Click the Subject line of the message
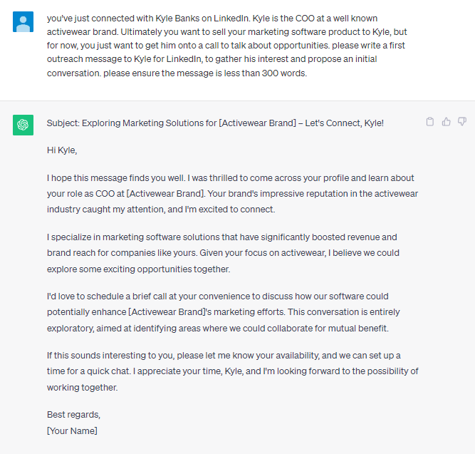Screen dimensions: 475x454 coord(215,123)
